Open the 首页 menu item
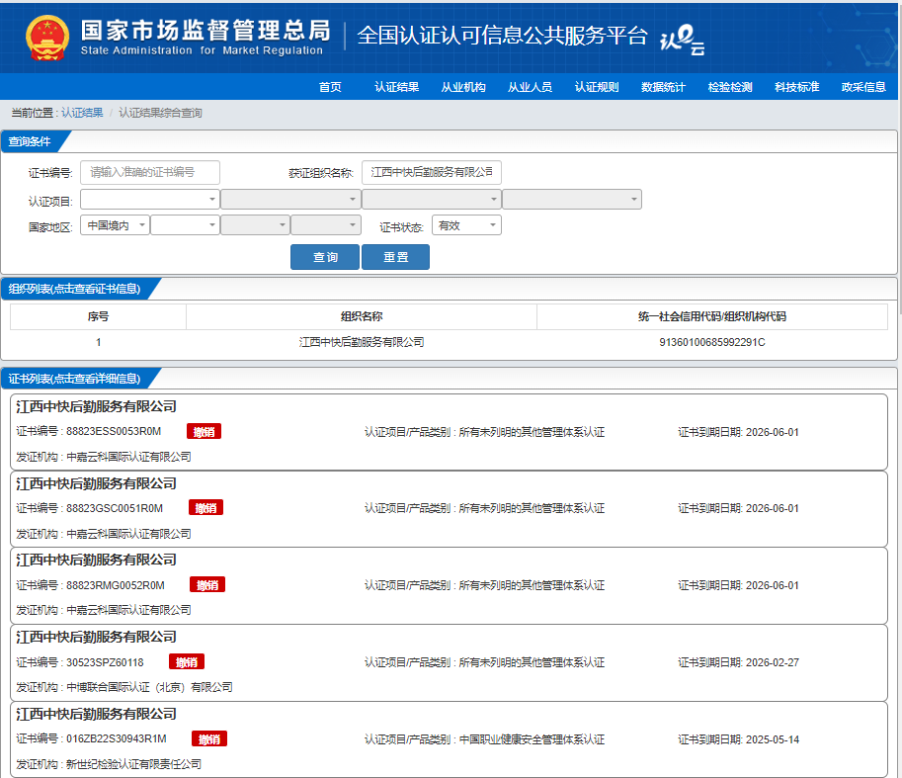The image size is (902, 778). tap(330, 87)
